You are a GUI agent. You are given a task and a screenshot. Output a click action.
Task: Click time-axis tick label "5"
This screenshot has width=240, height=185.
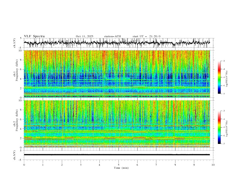[x=118, y=165]
